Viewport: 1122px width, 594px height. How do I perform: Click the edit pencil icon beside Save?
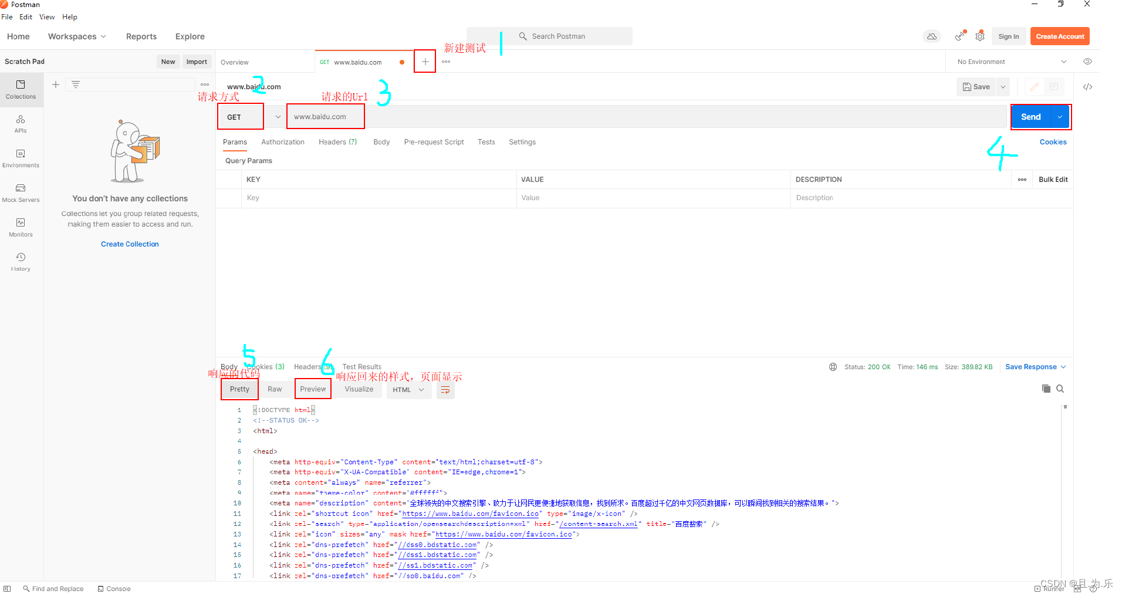1034,87
